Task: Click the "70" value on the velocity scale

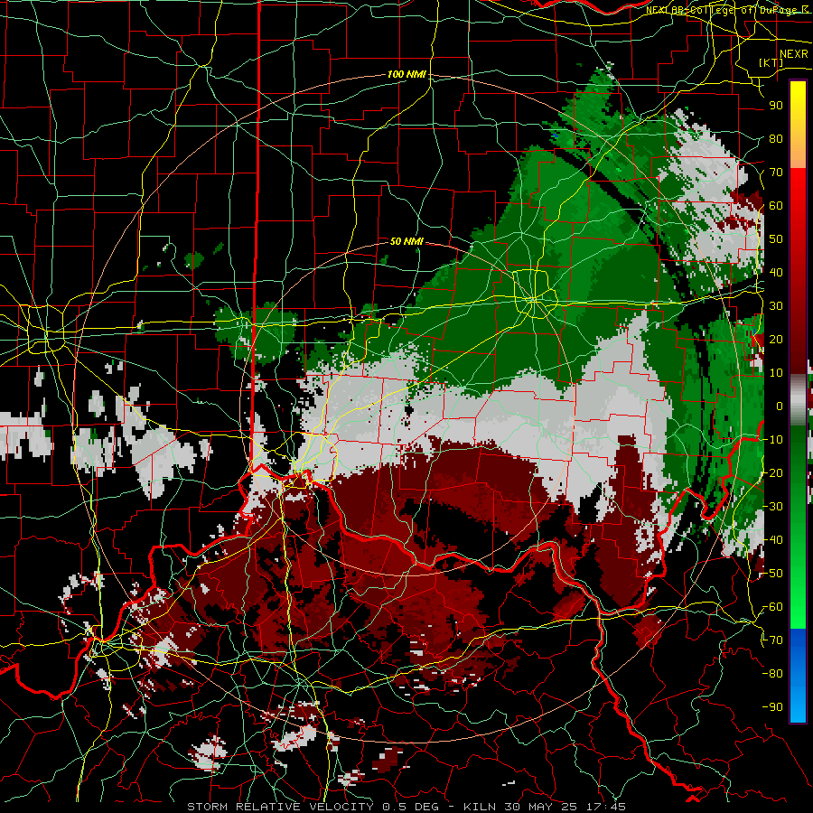Action: pos(776,173)
